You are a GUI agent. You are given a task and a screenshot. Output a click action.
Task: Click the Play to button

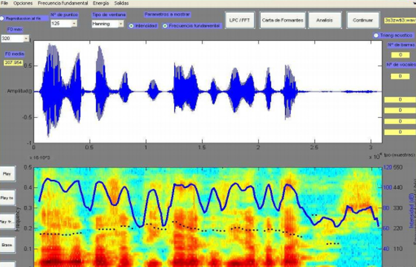click(7, 198)
